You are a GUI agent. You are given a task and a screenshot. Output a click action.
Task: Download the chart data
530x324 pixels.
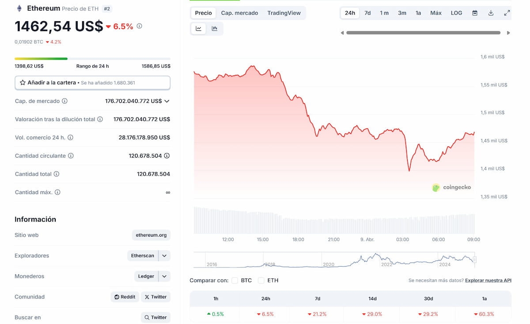pyautogui.click(x=491, y=13)
